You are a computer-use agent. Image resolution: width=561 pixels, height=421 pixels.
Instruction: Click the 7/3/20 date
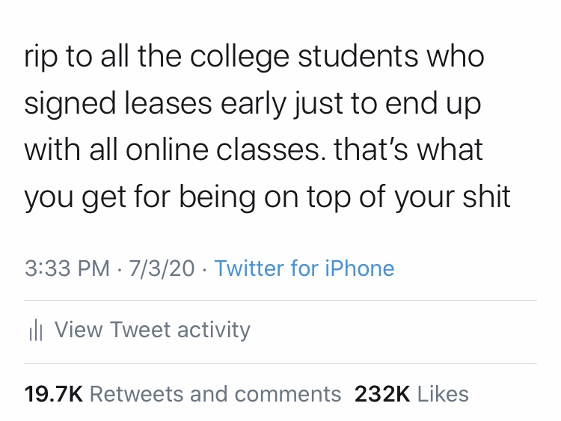162,268
